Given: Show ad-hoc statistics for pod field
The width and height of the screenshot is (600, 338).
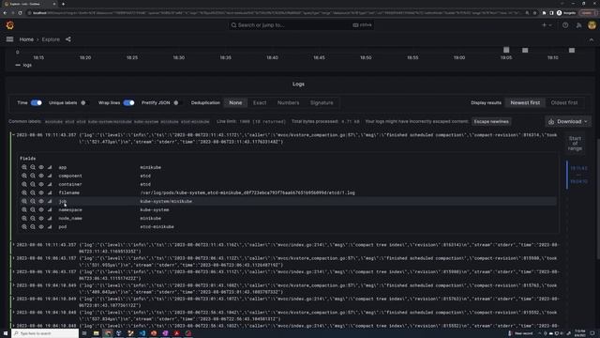Looking at the screenshot, I should (50, 227).
